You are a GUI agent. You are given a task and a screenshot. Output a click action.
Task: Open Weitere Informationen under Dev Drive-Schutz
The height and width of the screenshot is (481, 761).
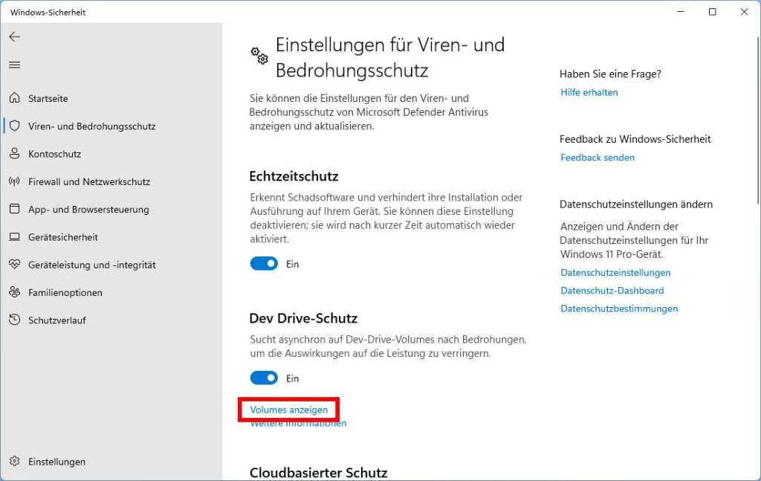[x=298, y=422]
